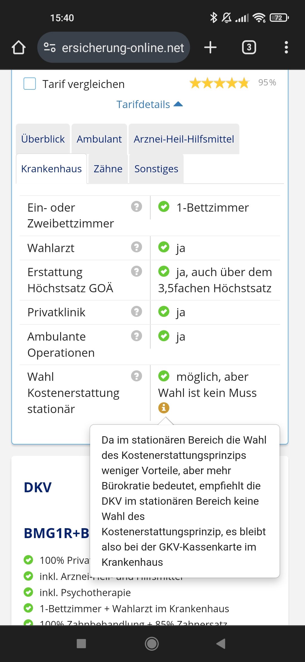Tap the browser home icon
Image resolution: width=305 pixels, height=662 pixels.
(19, 47)
